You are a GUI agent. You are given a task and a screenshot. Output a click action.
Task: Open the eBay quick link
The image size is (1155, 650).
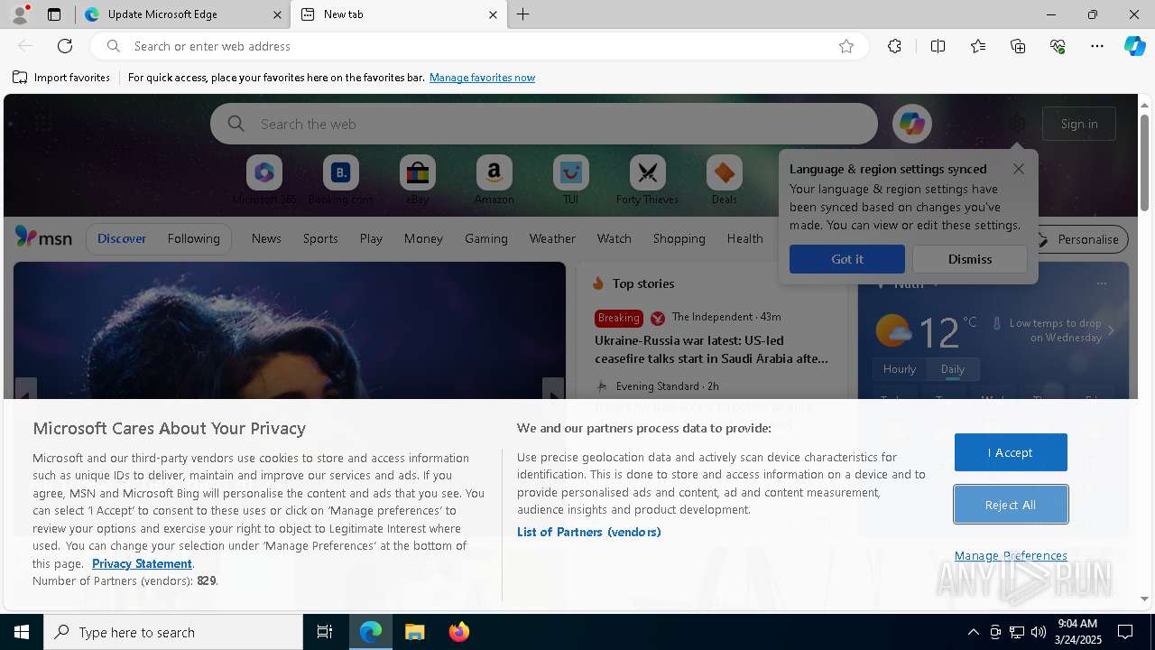[x=417, y=180]
